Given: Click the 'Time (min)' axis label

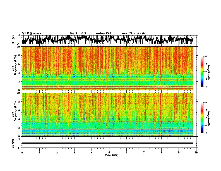Looking at the screenshot, I should [112, 155].
